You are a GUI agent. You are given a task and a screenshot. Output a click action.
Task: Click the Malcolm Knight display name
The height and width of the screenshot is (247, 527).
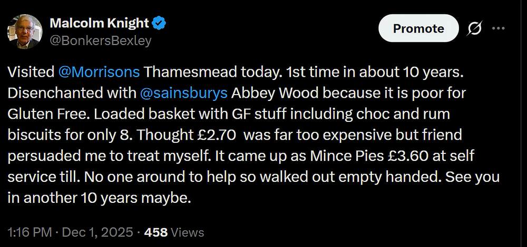tap(99, 23)
